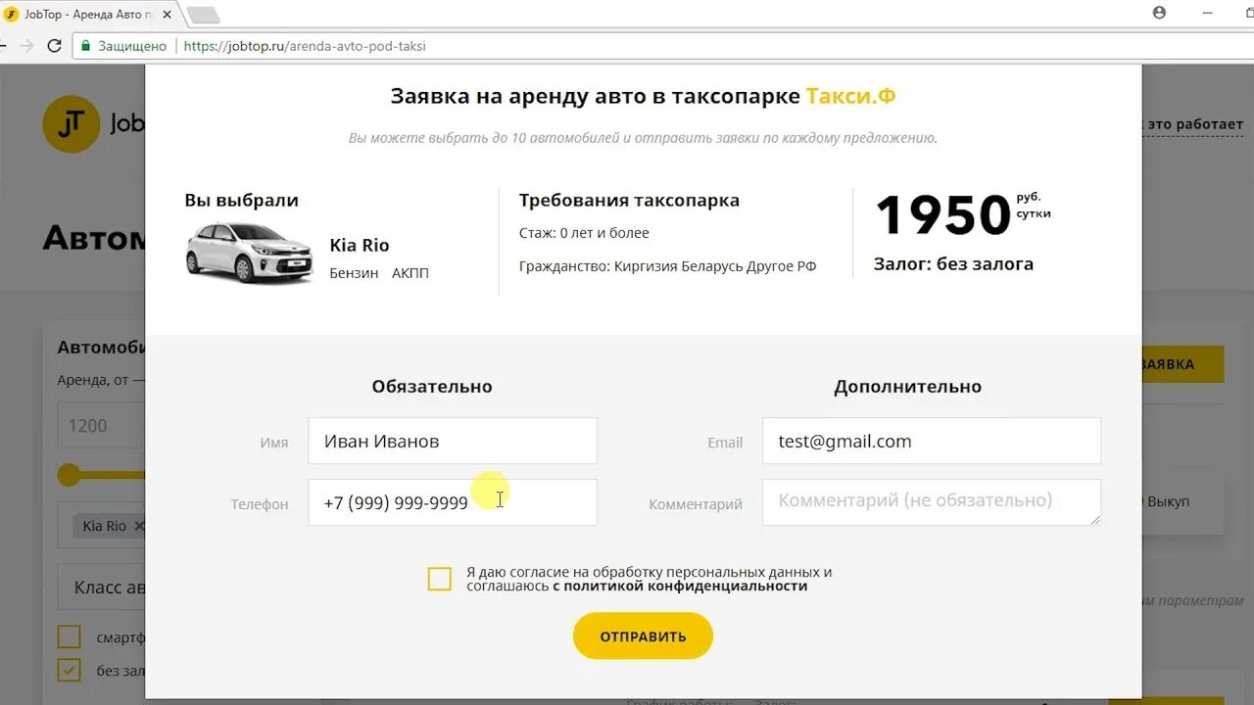The image size is (1254, 705).
Task: Click the АКПП transmission label
Action: [410, 273]
